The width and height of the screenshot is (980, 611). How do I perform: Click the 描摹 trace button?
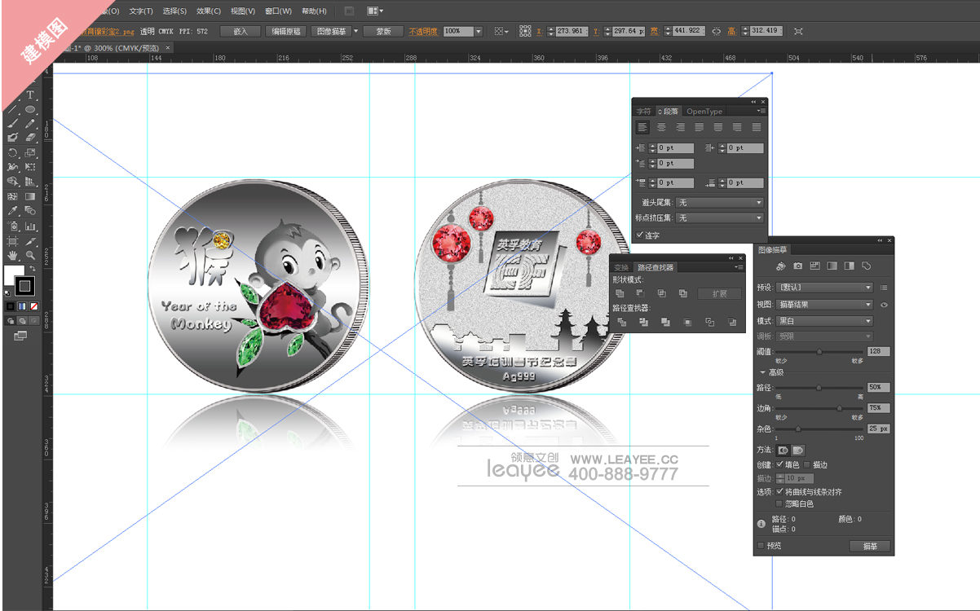[x=869, y=546]
